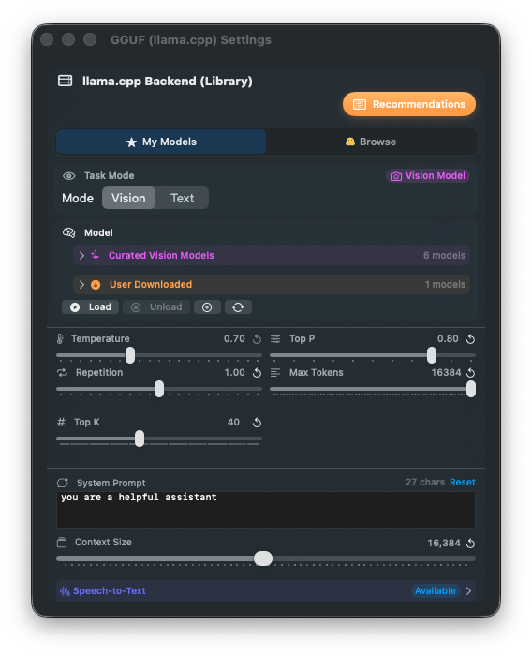The width and height of the screenshot is (532, 656).
Task: Expand Curated Vision Models group
Action: pos(272,255)
